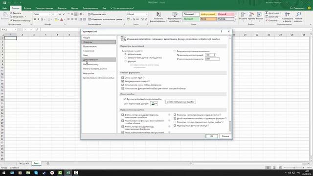
Task: Click the increase font size icon
Action: click(60, 14)
